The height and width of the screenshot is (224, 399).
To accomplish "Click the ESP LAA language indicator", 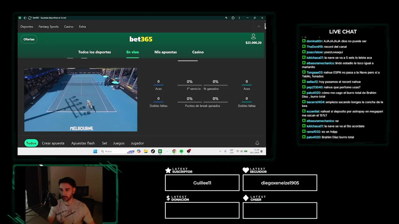I will [232, 151].
